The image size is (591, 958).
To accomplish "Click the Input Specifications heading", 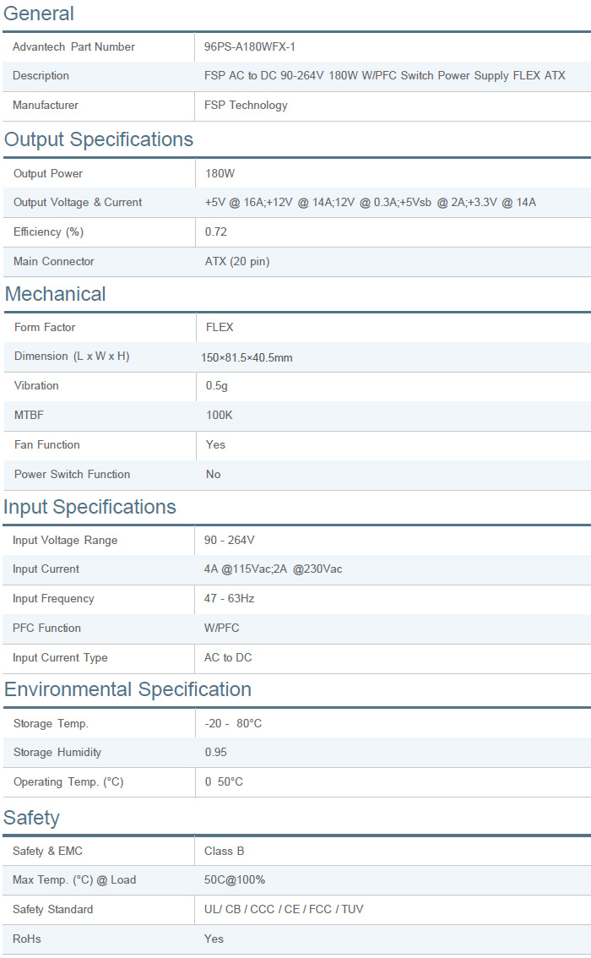I will point(90,507).
